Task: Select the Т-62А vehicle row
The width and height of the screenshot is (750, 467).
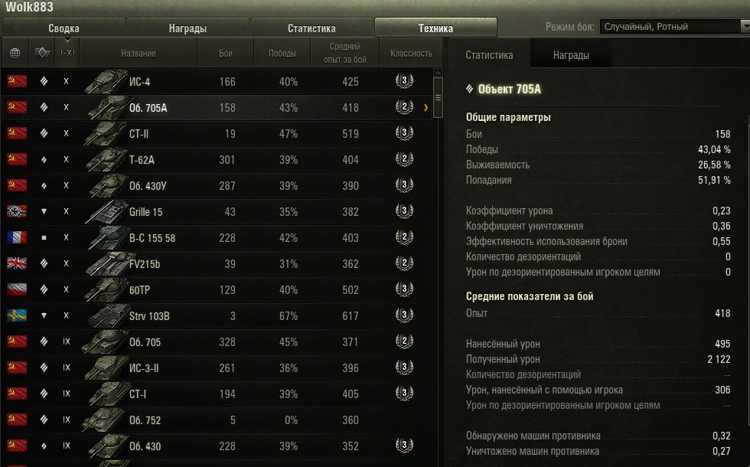Action: coord(217,159)
